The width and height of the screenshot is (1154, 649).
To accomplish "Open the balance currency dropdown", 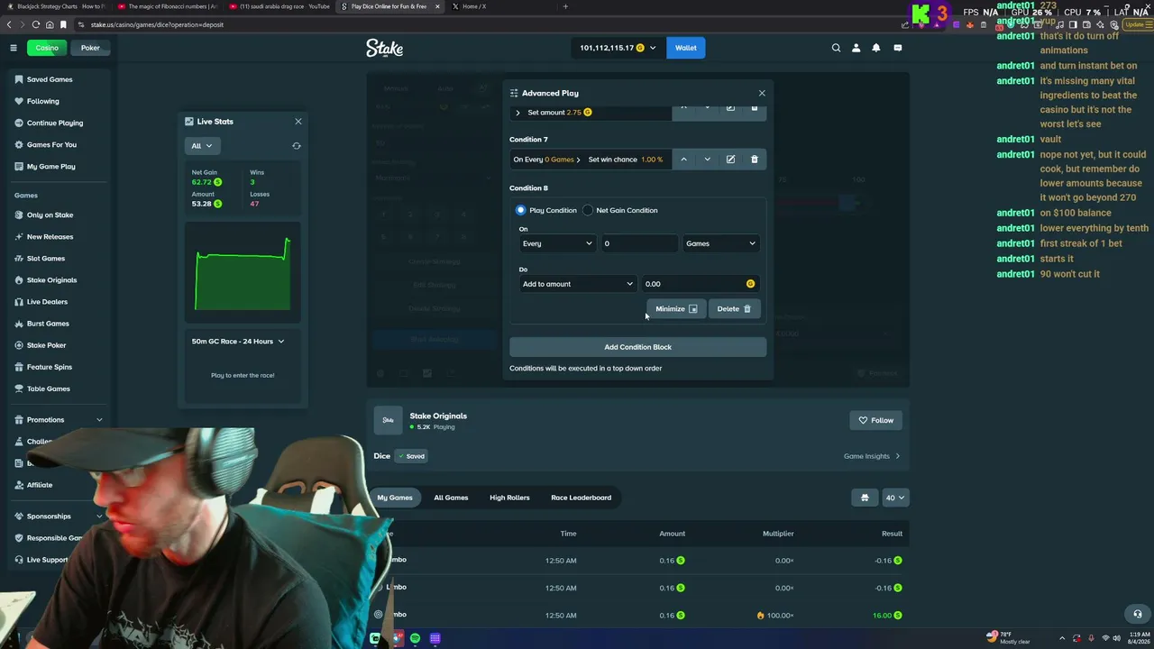I will pyautogui.click(x=618, y=48).
